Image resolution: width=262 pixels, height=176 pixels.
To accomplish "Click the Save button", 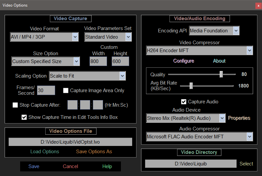I will [34, 166].
